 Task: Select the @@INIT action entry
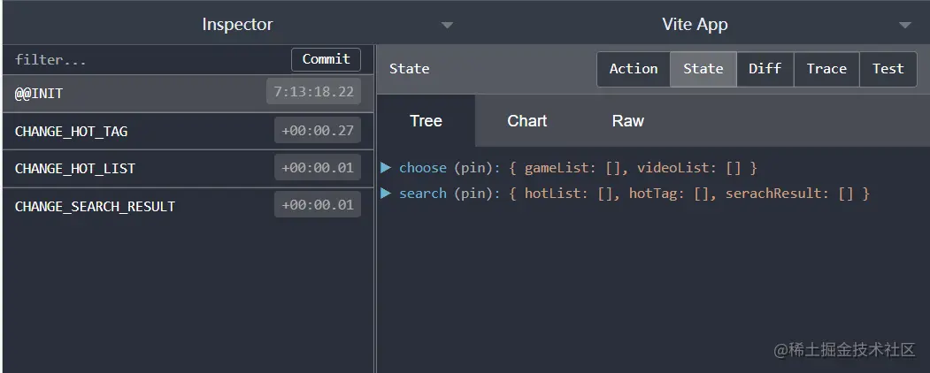(x=133, y=93)
